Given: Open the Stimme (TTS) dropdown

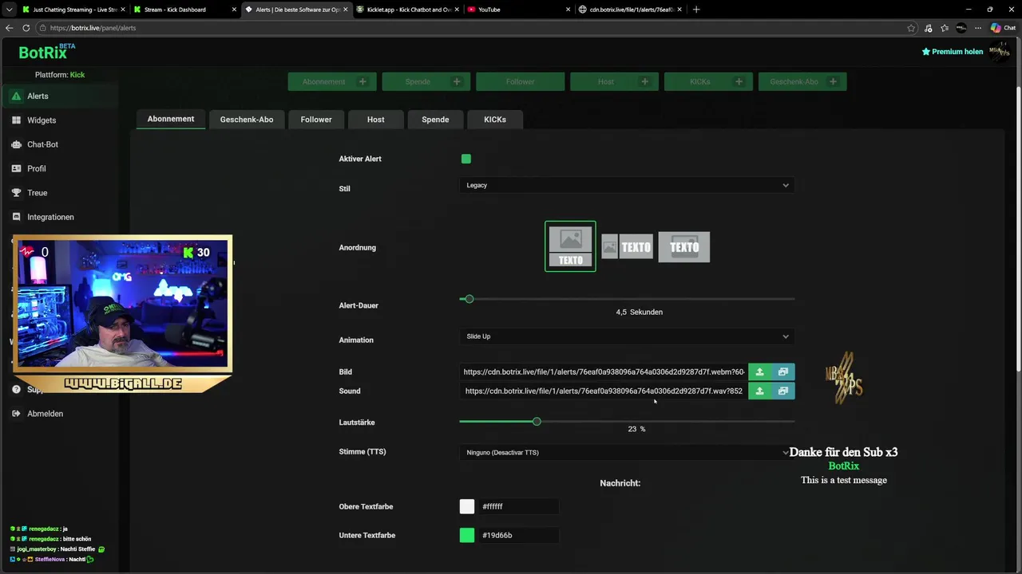Looking at the screenshot, I should click(x=627, y=452).
